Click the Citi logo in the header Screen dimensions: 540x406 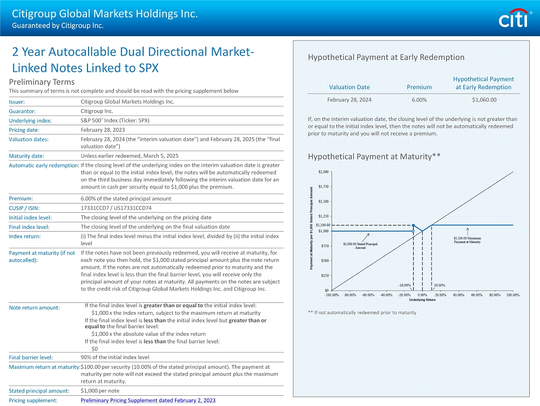click(515, 19)
